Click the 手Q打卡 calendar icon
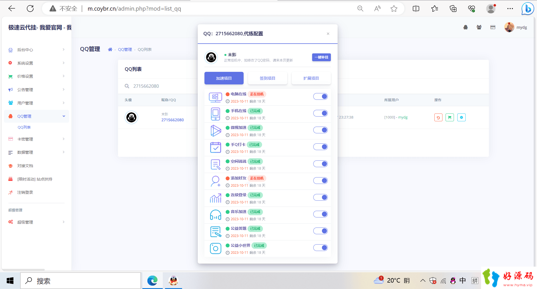The width and height of the screenshot is (537, 289). (216, 147)
